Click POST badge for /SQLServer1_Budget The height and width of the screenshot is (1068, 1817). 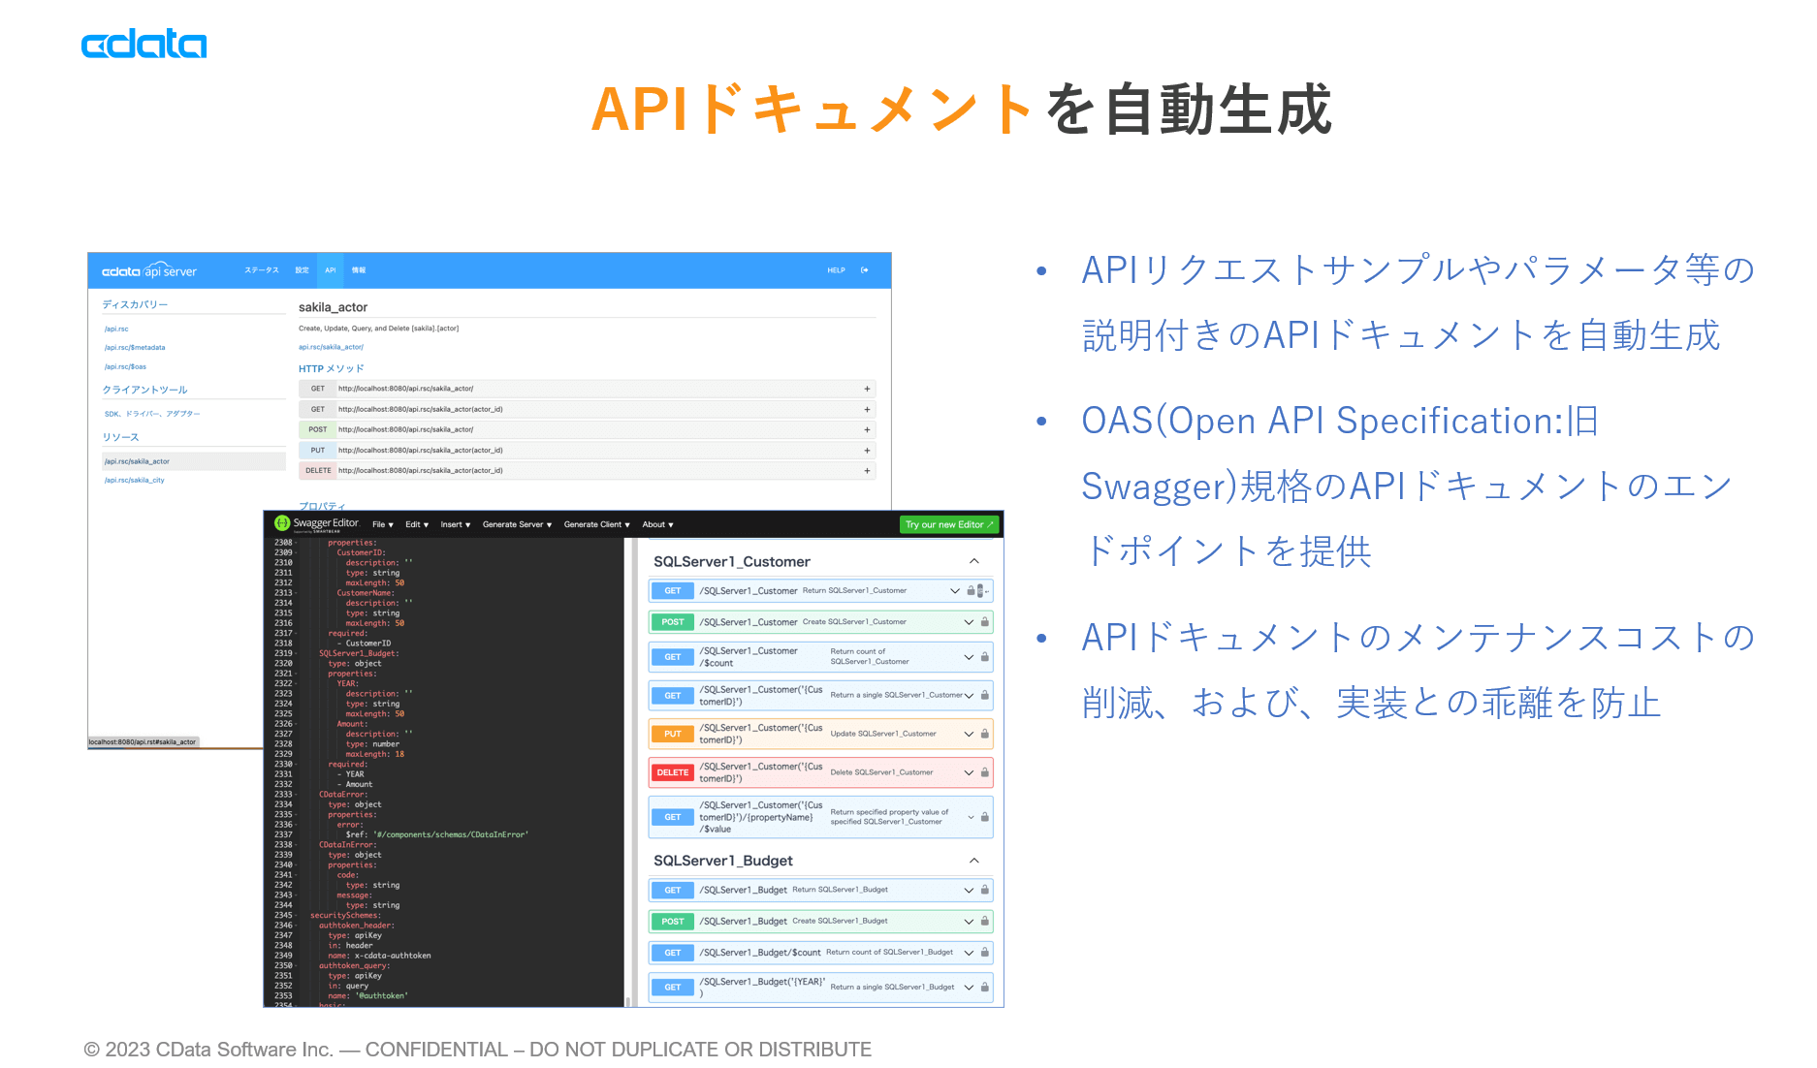click(673, 921)
